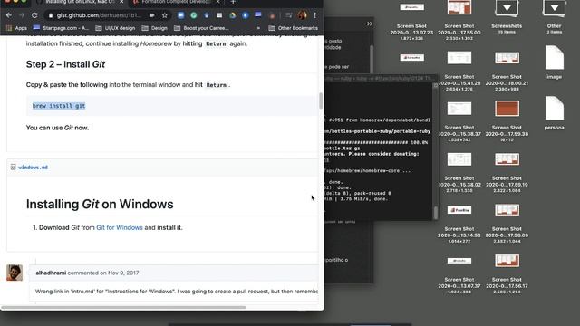Screen dimensions: 580x326
Task: Select the persona file on desktop
Action: coord(554,109)
